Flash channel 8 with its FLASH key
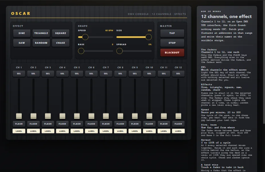Viewport: 265px width, 172px height. 120,124
